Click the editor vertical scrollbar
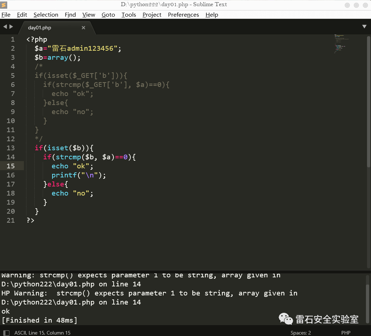This screenshot has height=336, width=371. coord(368,109)
